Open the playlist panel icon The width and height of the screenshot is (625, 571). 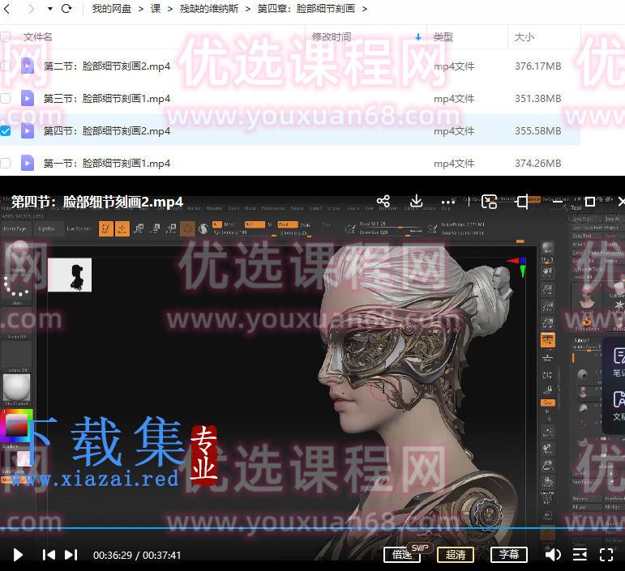pyautogui.click(x=580, y=555)
